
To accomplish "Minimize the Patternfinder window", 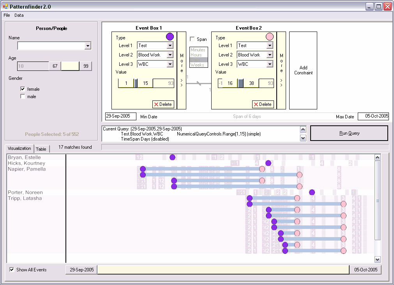I will pos(369,6).
